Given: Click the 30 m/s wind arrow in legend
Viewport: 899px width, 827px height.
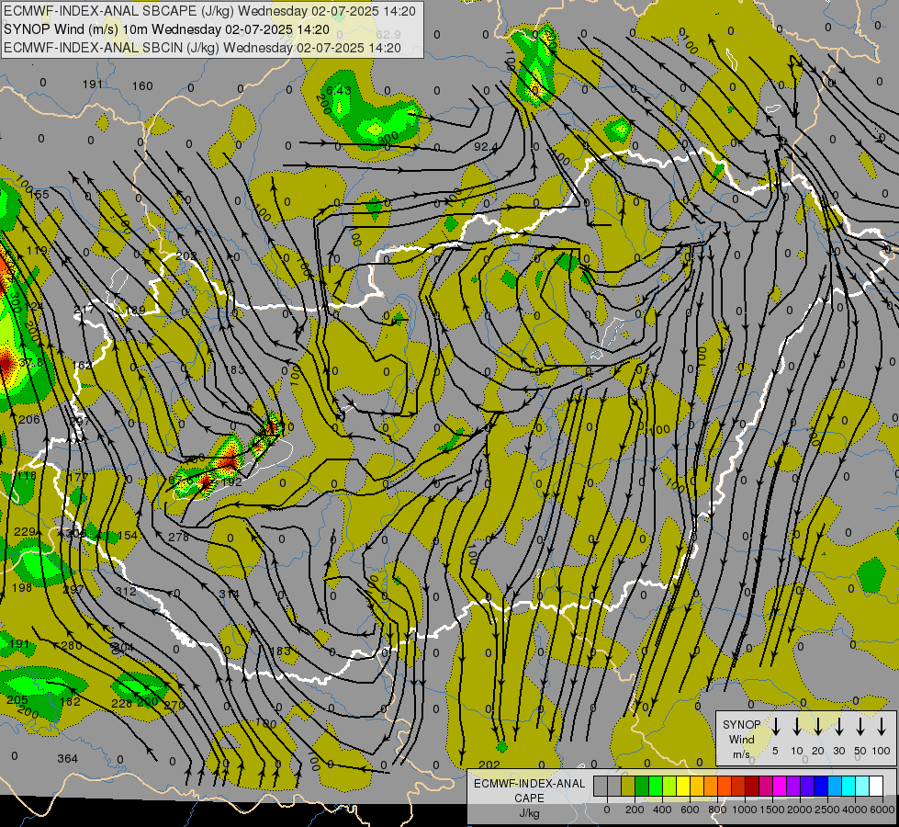Looking at the screenshot, I should [838, 727].
